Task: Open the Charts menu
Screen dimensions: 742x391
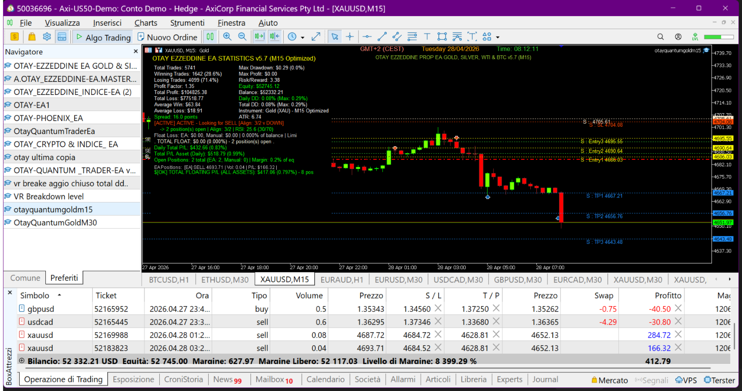Action: click(146, 23)
